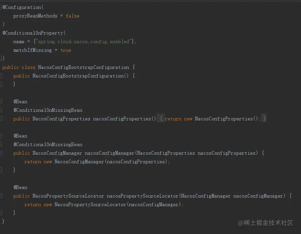Click the string "spring.cloud.nacos.config.enabled"
This screenshot has width=301, height=234.
click(x=84, y=42)
